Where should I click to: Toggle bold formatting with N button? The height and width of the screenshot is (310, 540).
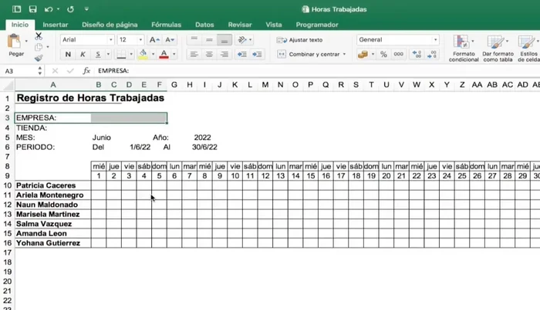[68, 55]
